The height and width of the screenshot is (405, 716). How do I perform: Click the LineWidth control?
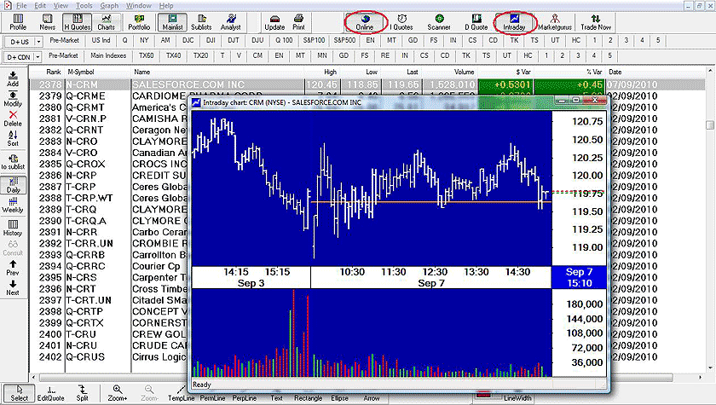(x=517, y=398)
